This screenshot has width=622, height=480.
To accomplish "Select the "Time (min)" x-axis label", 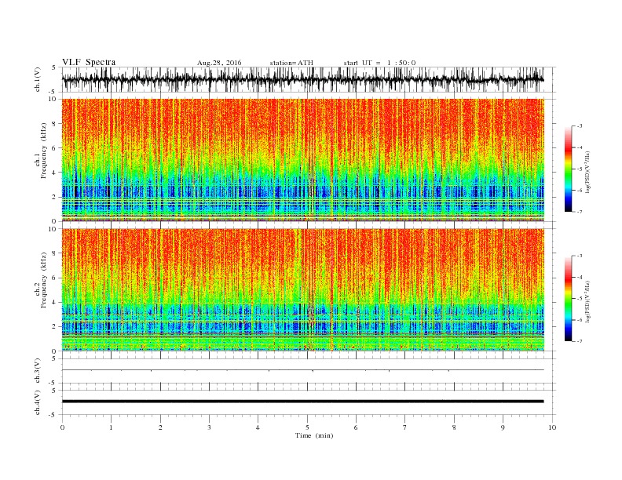I will tap(314, 435).
